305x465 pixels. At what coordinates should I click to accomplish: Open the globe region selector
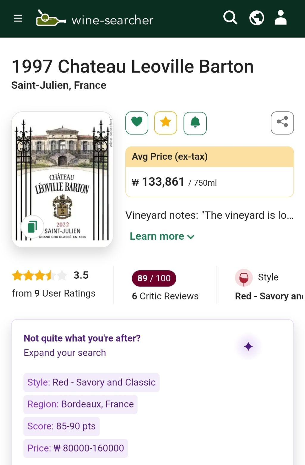pos(256,18)
